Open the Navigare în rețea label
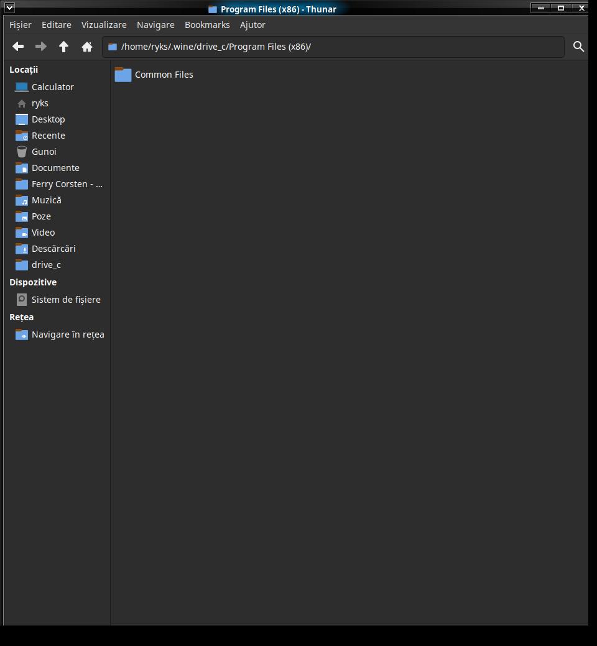 (68, 335)
